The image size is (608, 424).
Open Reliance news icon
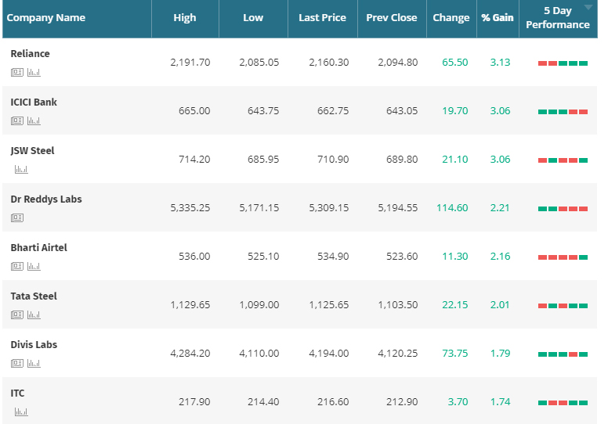[x=17, y=73]
